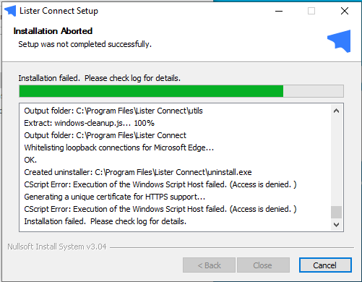Select the 'Created uninstaller' log line
The image size is (362, 282).
click(138, 172)
